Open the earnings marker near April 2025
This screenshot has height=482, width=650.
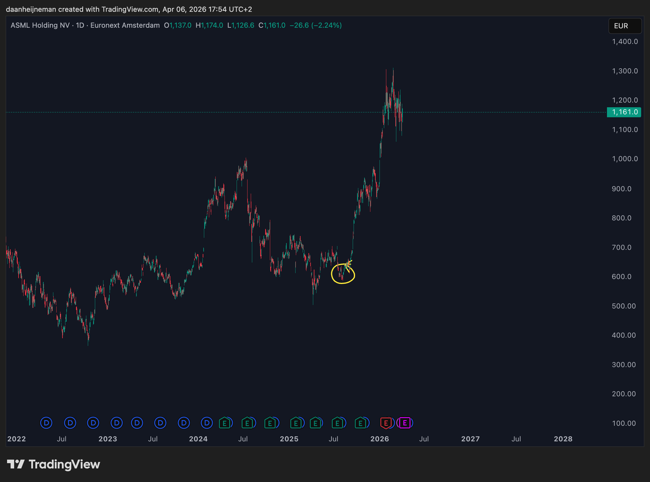pos(316,423)
